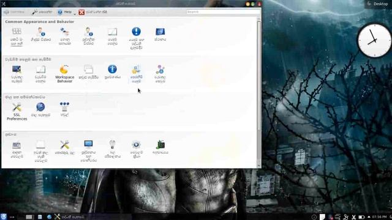
Task: Open the green circuit board icon
Action: (x=160, y=147)
